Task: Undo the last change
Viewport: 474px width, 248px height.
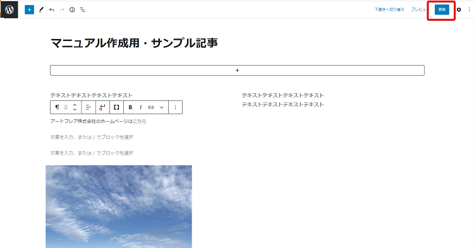Action: click(x=52, y=10)
